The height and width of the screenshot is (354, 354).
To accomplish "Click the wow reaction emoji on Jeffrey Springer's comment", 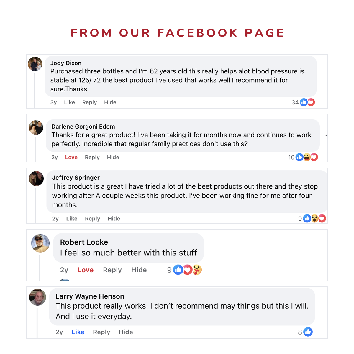I will 315,219.
